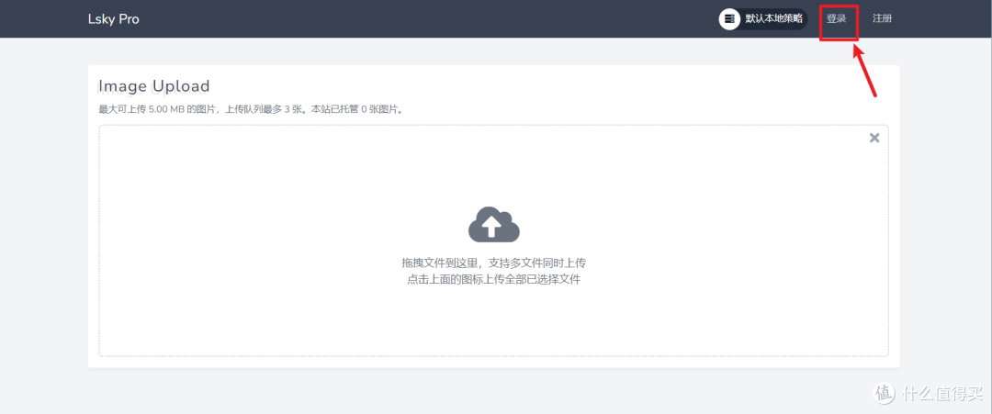Click the 点击上面的图标上传全部已选择文件 hint text
The width and height of the screenshot is (992, 414).
[493, 279]
